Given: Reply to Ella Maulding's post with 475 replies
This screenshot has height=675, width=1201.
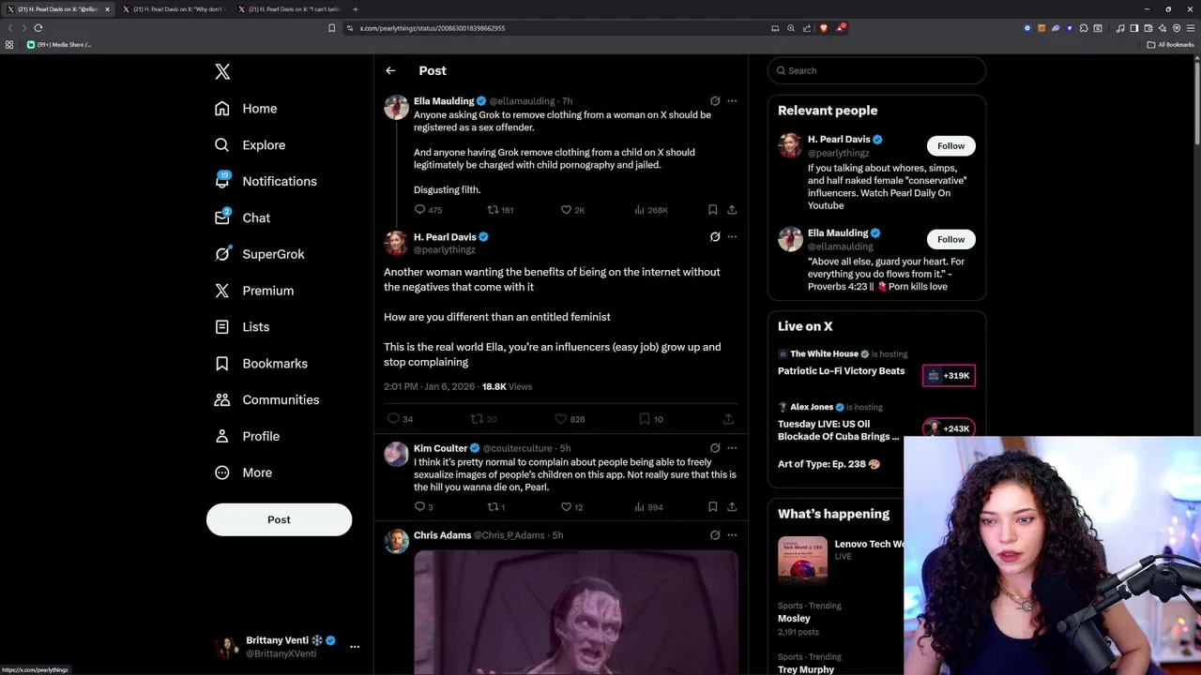Looking at the screenshot, I should click(428, 210).
